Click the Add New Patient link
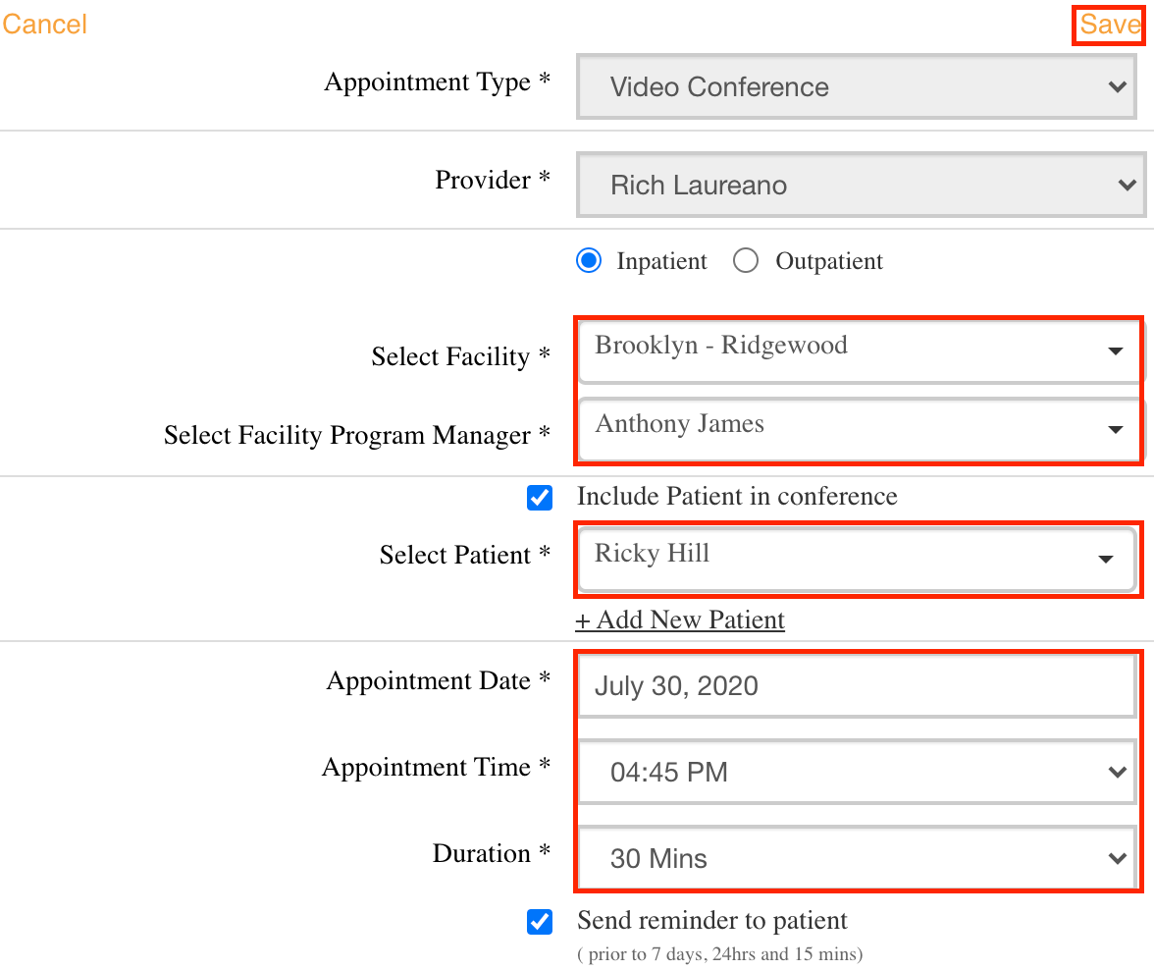1154x970 pixels. pos(680,620)
